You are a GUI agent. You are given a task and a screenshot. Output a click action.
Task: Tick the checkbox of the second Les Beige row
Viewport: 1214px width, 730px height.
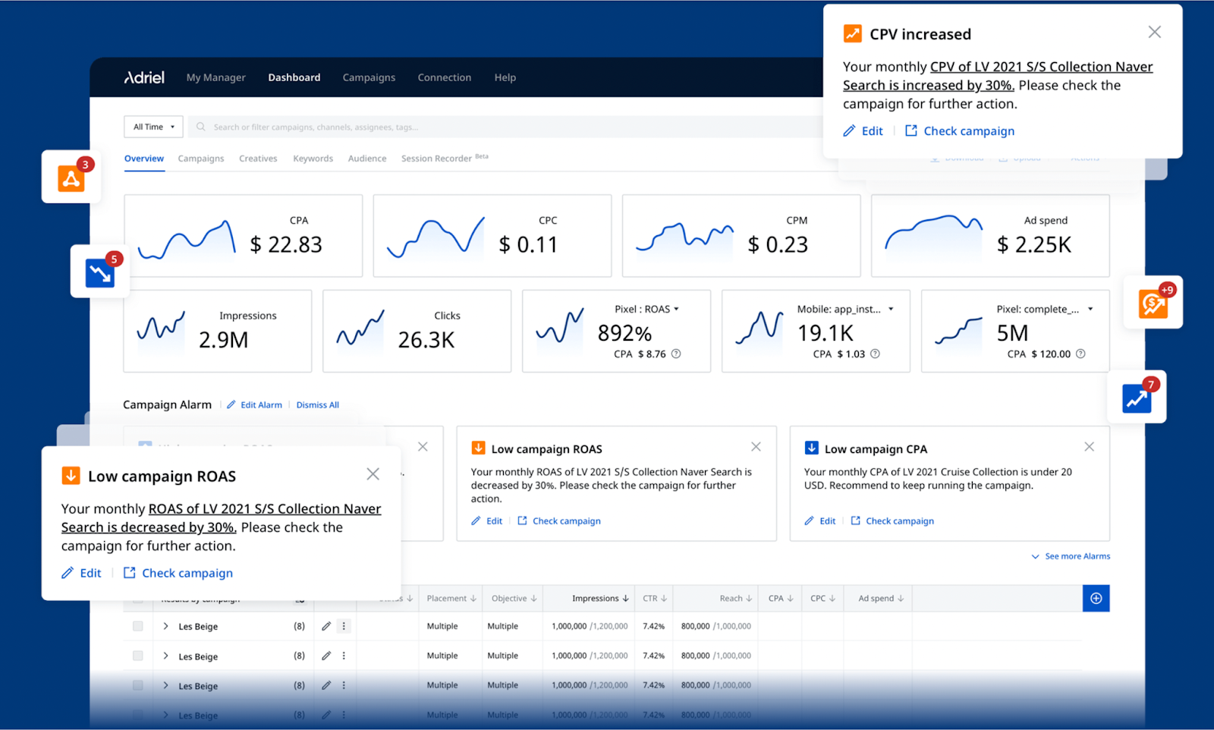(x=137, y=656)
